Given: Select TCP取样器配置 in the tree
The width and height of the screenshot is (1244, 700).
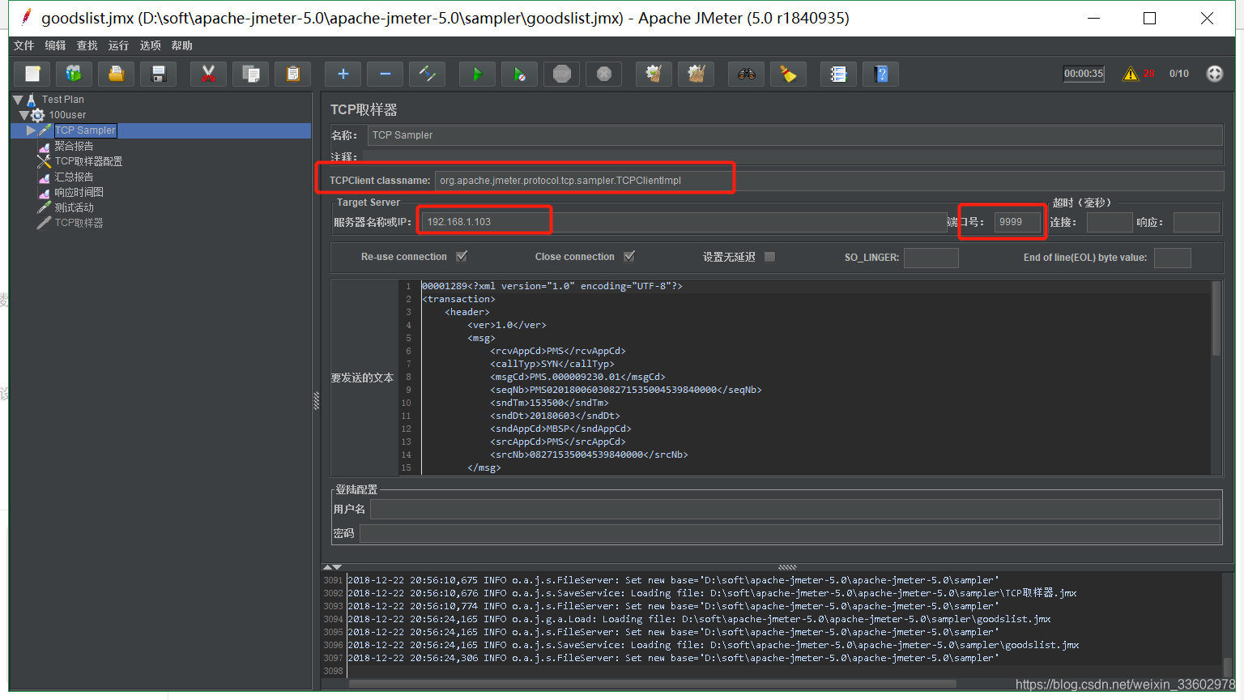Looking at the screenshot, I should click(x=89, y=161).
